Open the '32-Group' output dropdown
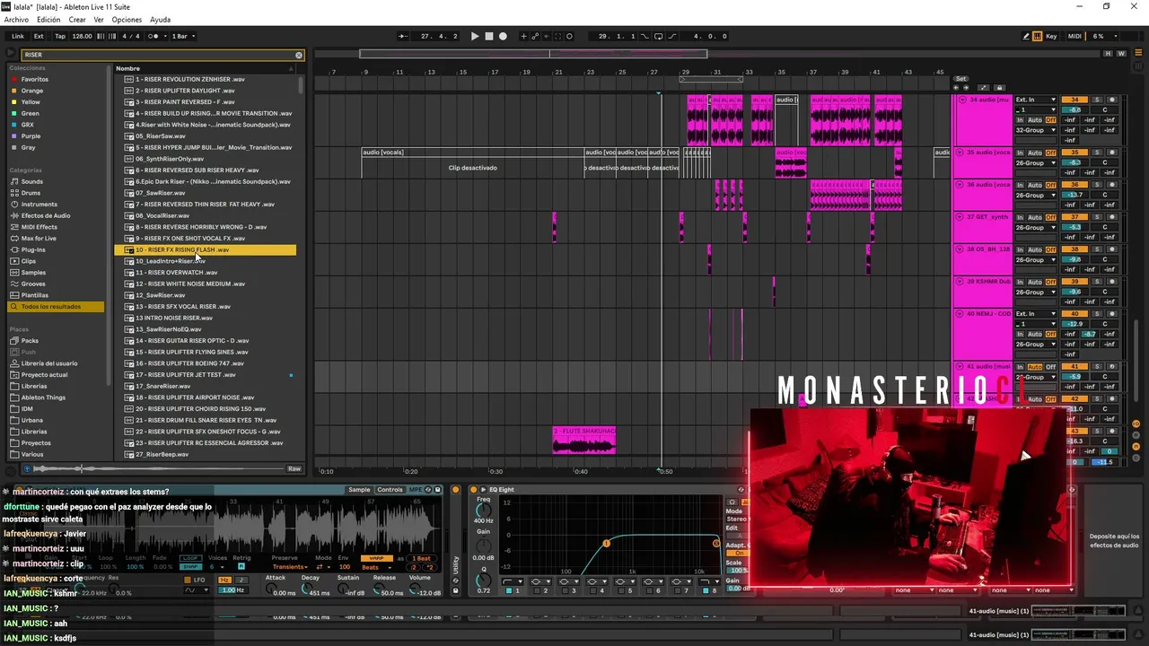1149x646 pixels. tap(1036, 131)
